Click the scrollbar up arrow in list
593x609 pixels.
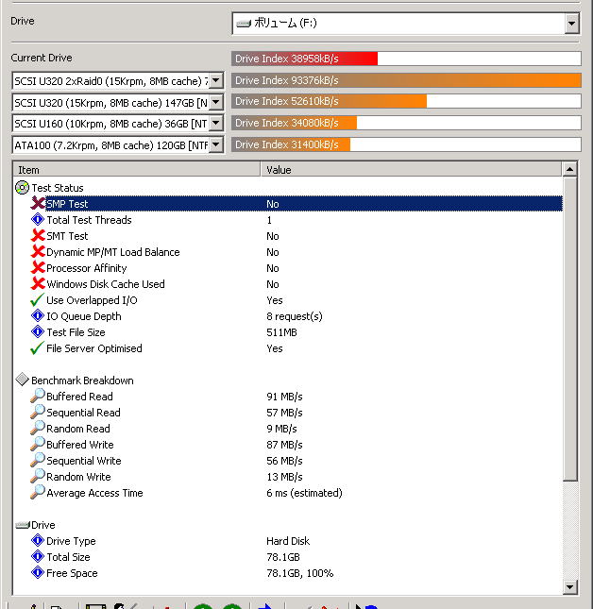569,170
